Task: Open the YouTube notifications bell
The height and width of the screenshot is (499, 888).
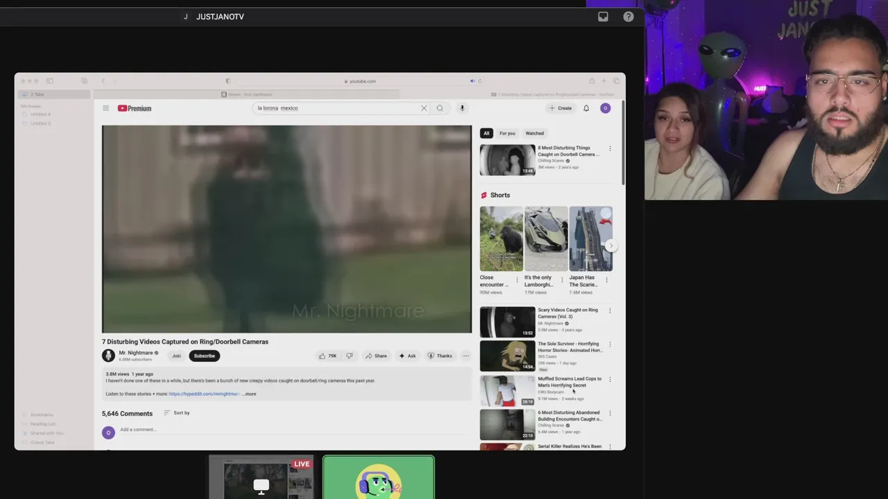Action: [x=586, y=108]
